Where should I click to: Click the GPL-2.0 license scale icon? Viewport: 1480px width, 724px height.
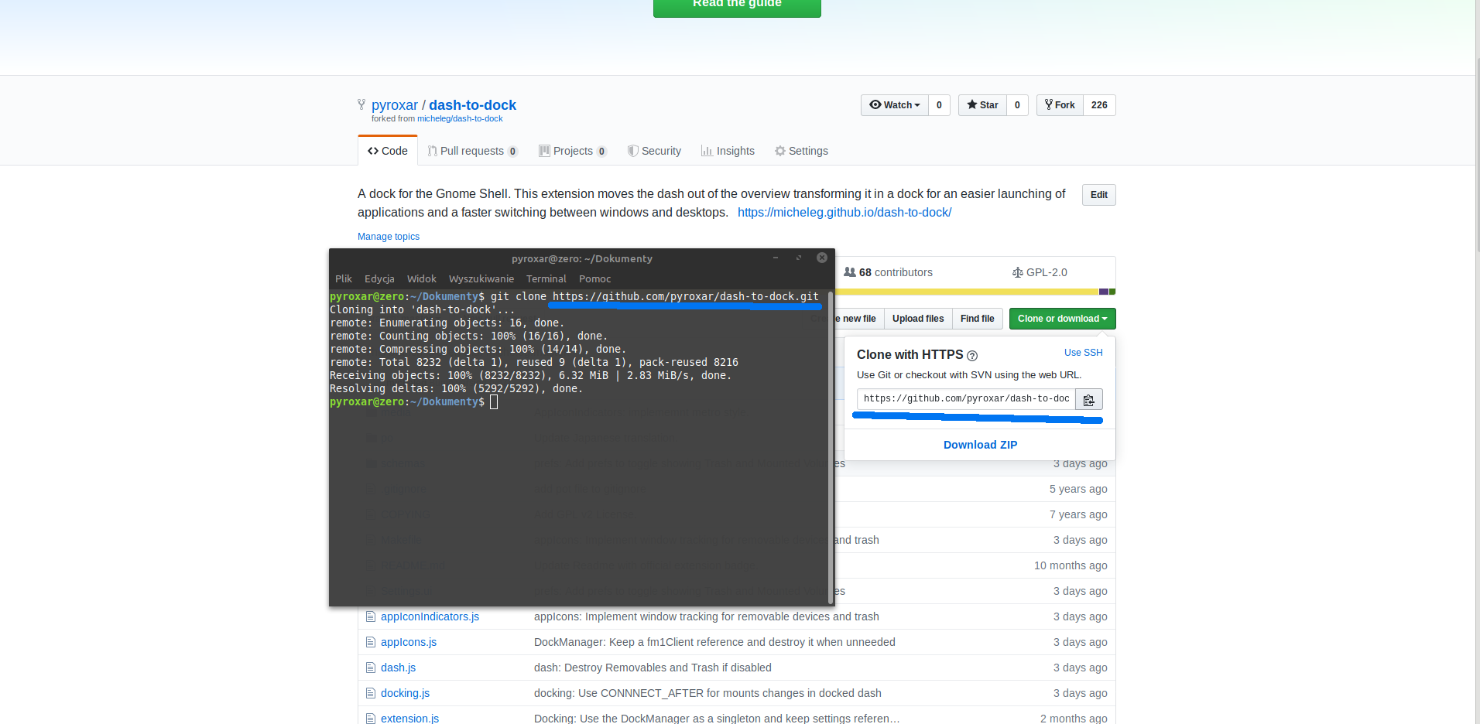(x=1017, y=272)
